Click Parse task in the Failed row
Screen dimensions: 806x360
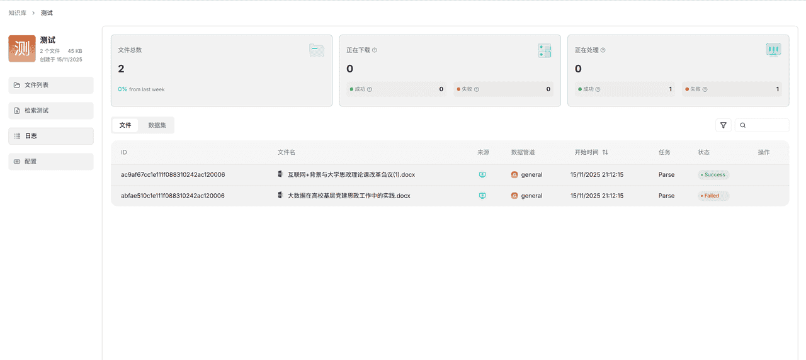(666, 196)
